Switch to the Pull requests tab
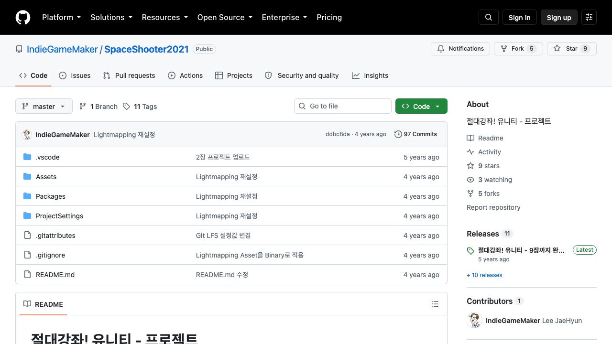 [129, 75]
